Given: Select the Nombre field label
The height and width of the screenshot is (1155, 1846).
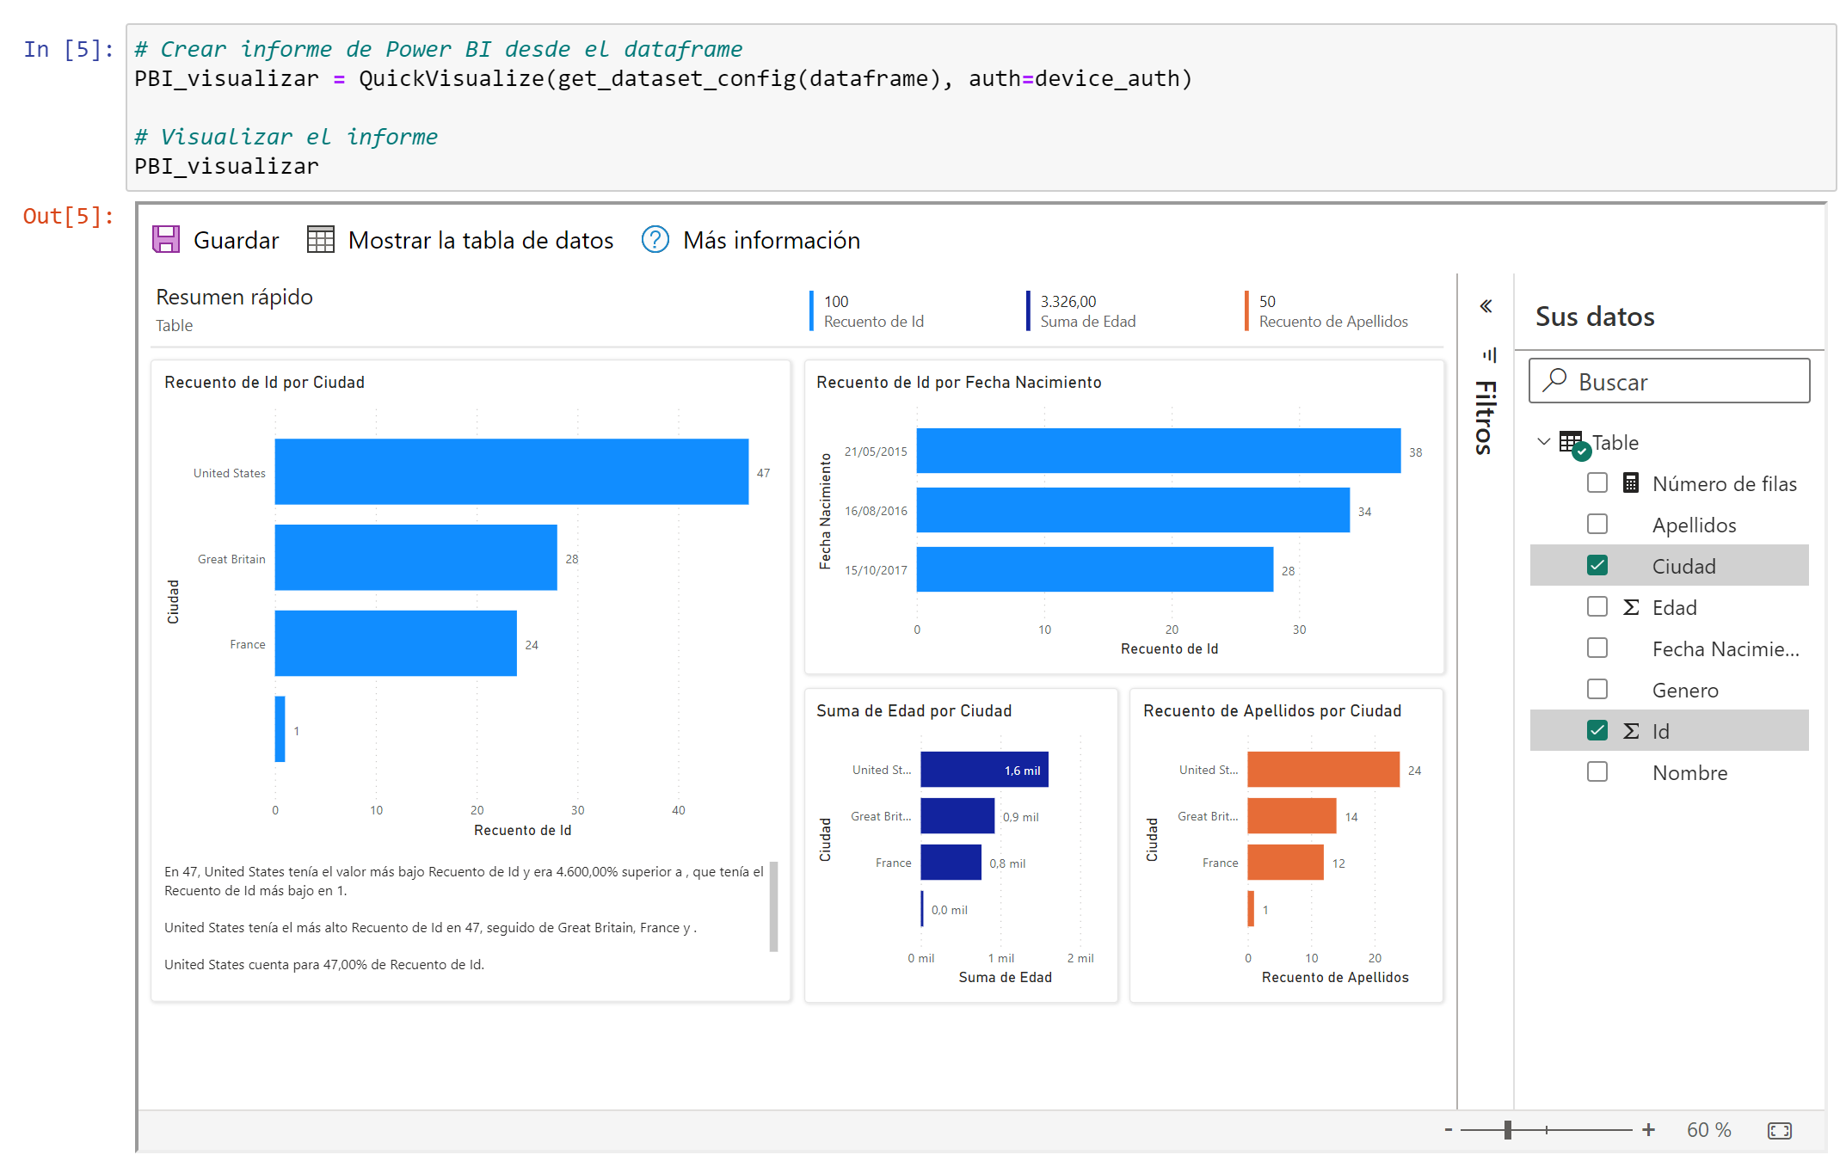Looking at the screenshot, I should coord(1689,772).
